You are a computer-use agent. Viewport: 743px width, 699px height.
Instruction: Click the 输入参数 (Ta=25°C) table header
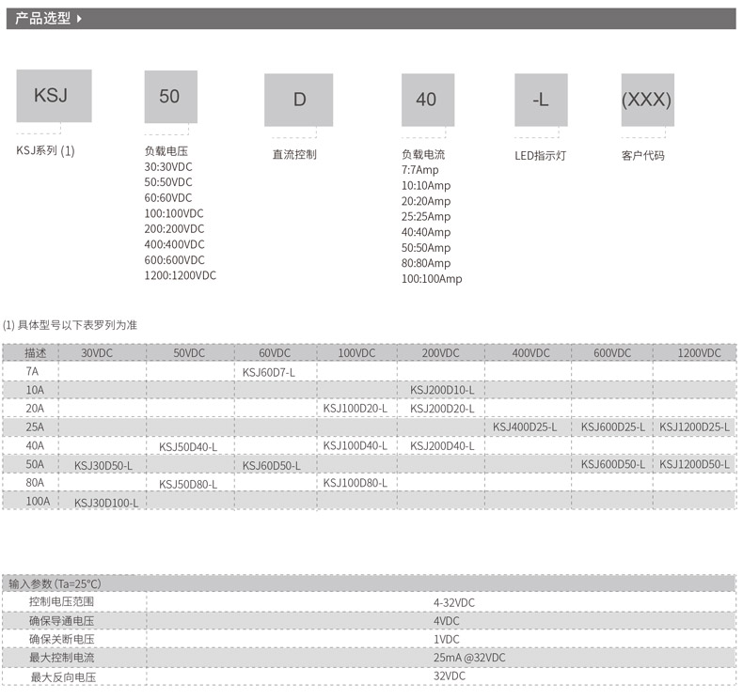(x=55, y=583)
